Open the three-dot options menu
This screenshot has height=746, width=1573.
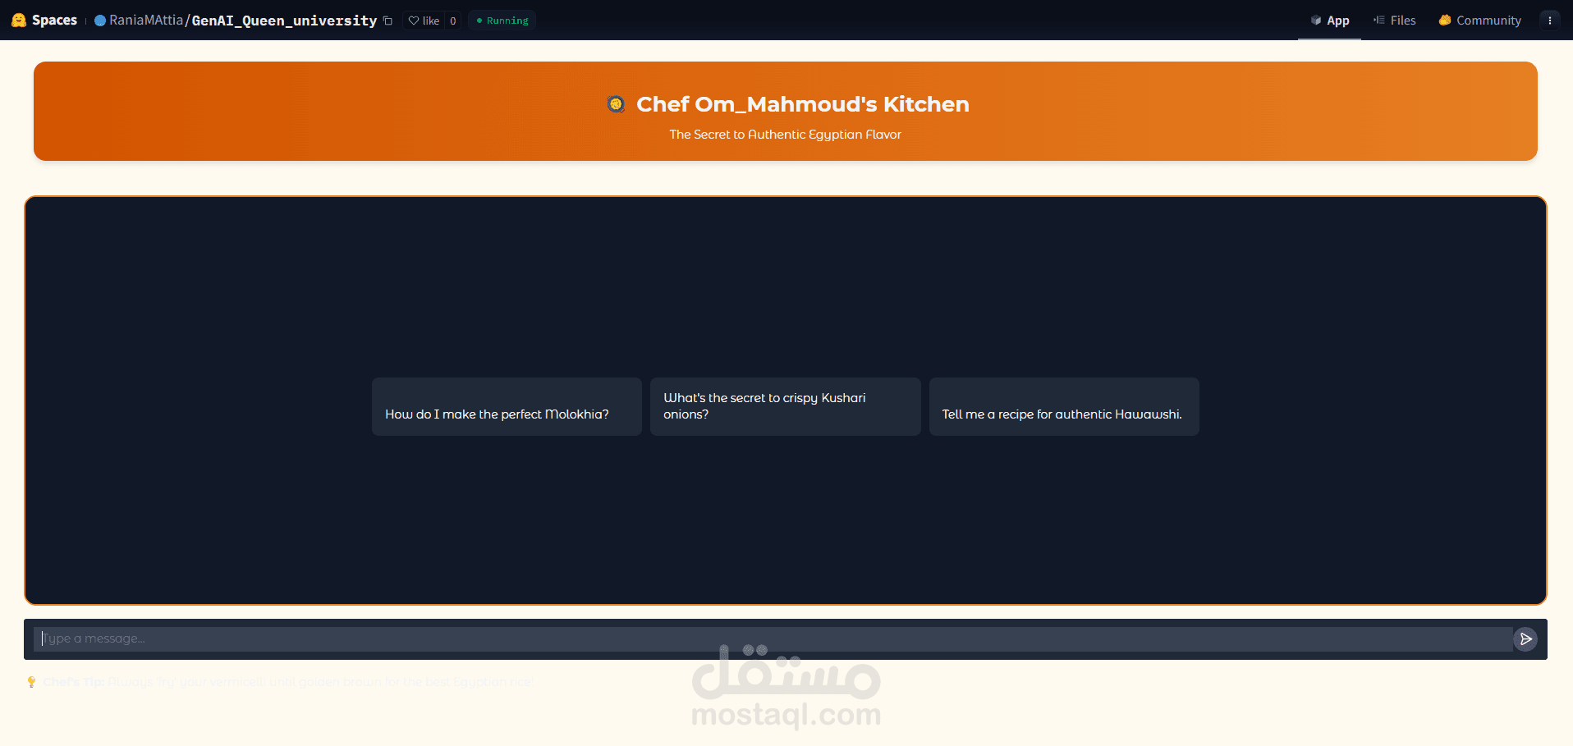click(1550, 20)
